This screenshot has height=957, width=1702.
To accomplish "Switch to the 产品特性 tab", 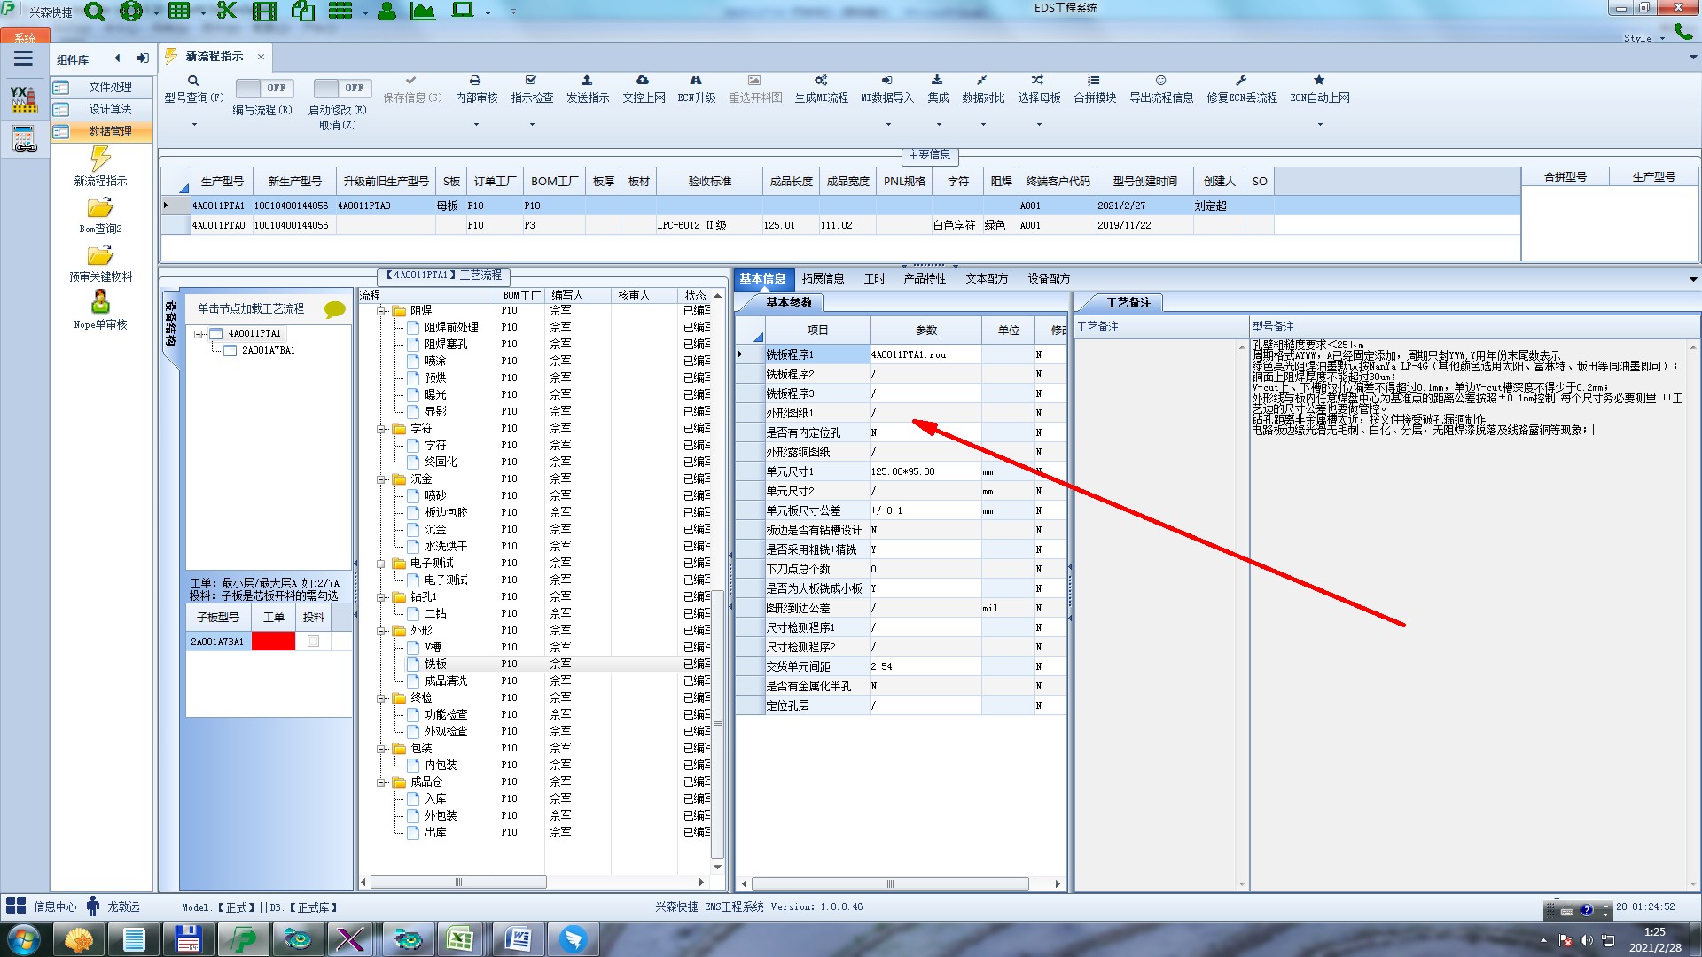I will 925,278.
